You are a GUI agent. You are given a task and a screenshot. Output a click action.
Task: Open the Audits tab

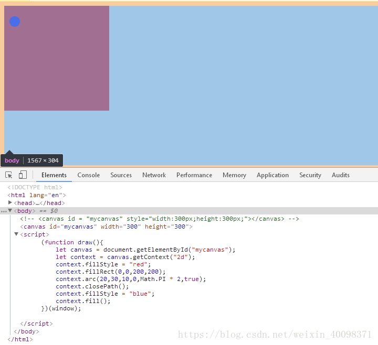coord(340,175)
